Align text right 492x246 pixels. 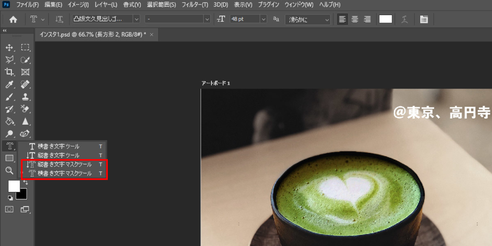tap(367, 19)
